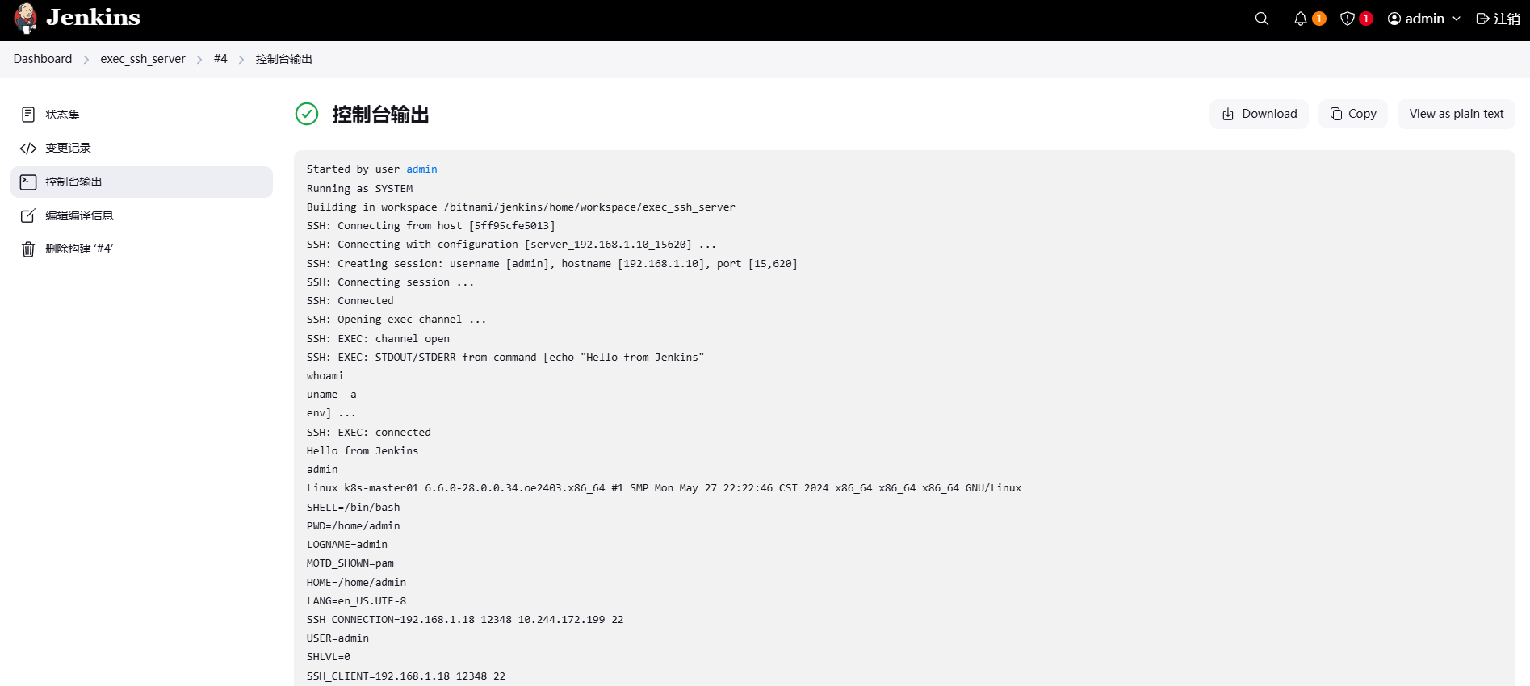
Task: Click 删除构建 '#4' trash item
Action: point(79,249)
